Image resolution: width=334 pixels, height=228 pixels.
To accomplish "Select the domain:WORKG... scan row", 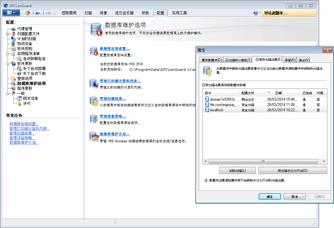I will (x=265, y=99).
